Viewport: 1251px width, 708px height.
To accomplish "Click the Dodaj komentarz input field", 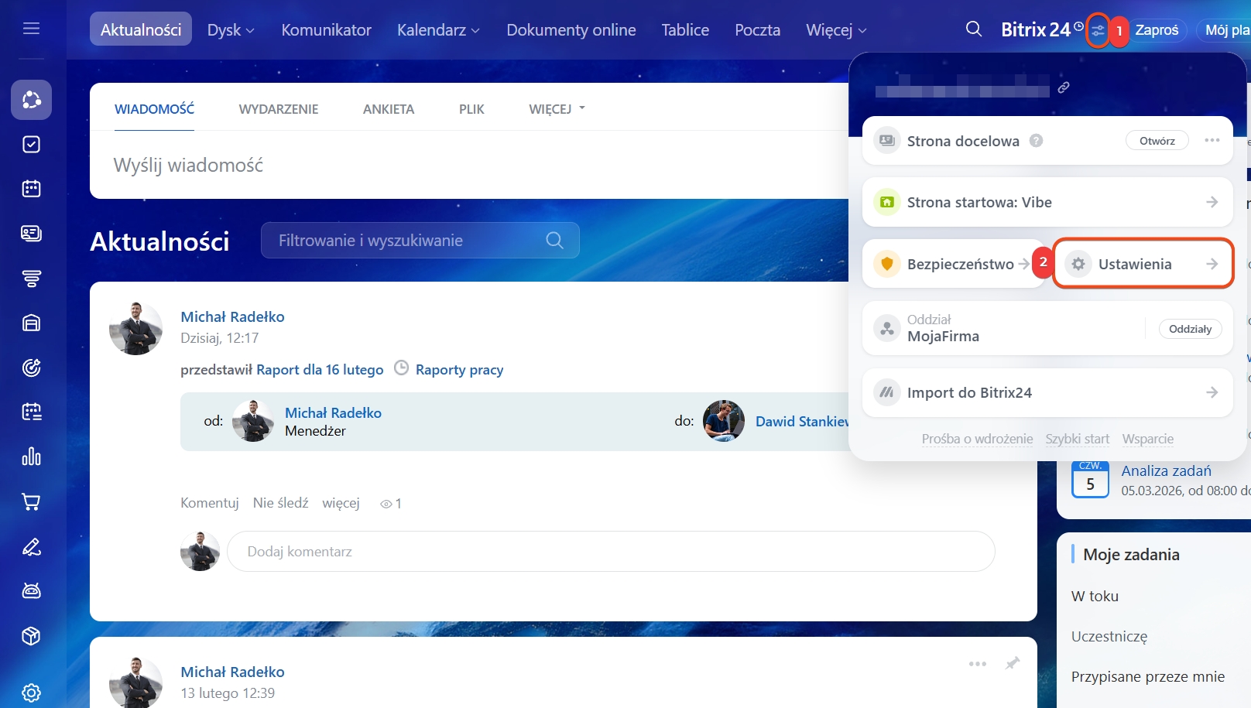I will (x=610, y=552).
